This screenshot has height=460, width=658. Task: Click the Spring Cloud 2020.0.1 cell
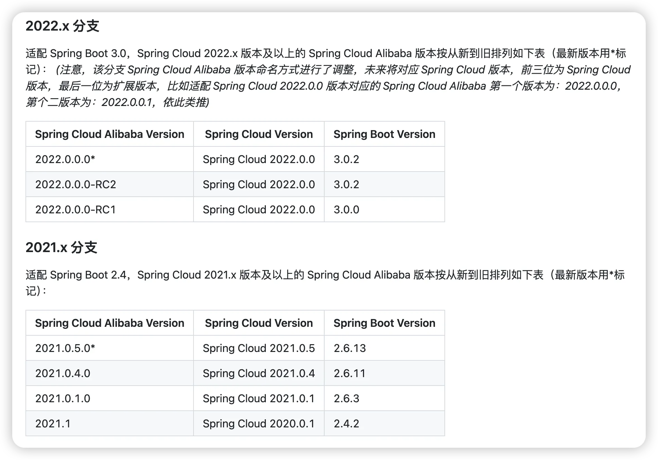coord(259,424)
